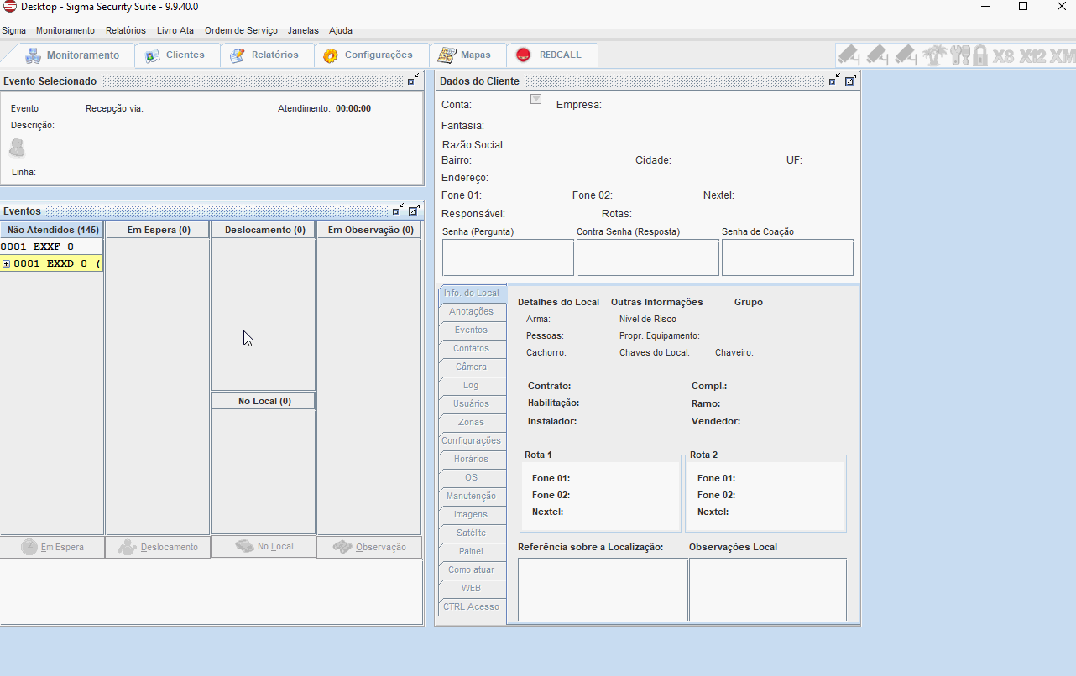Click the X12 toolbar icon
Screen dimensions: 1076x676
1033,56
